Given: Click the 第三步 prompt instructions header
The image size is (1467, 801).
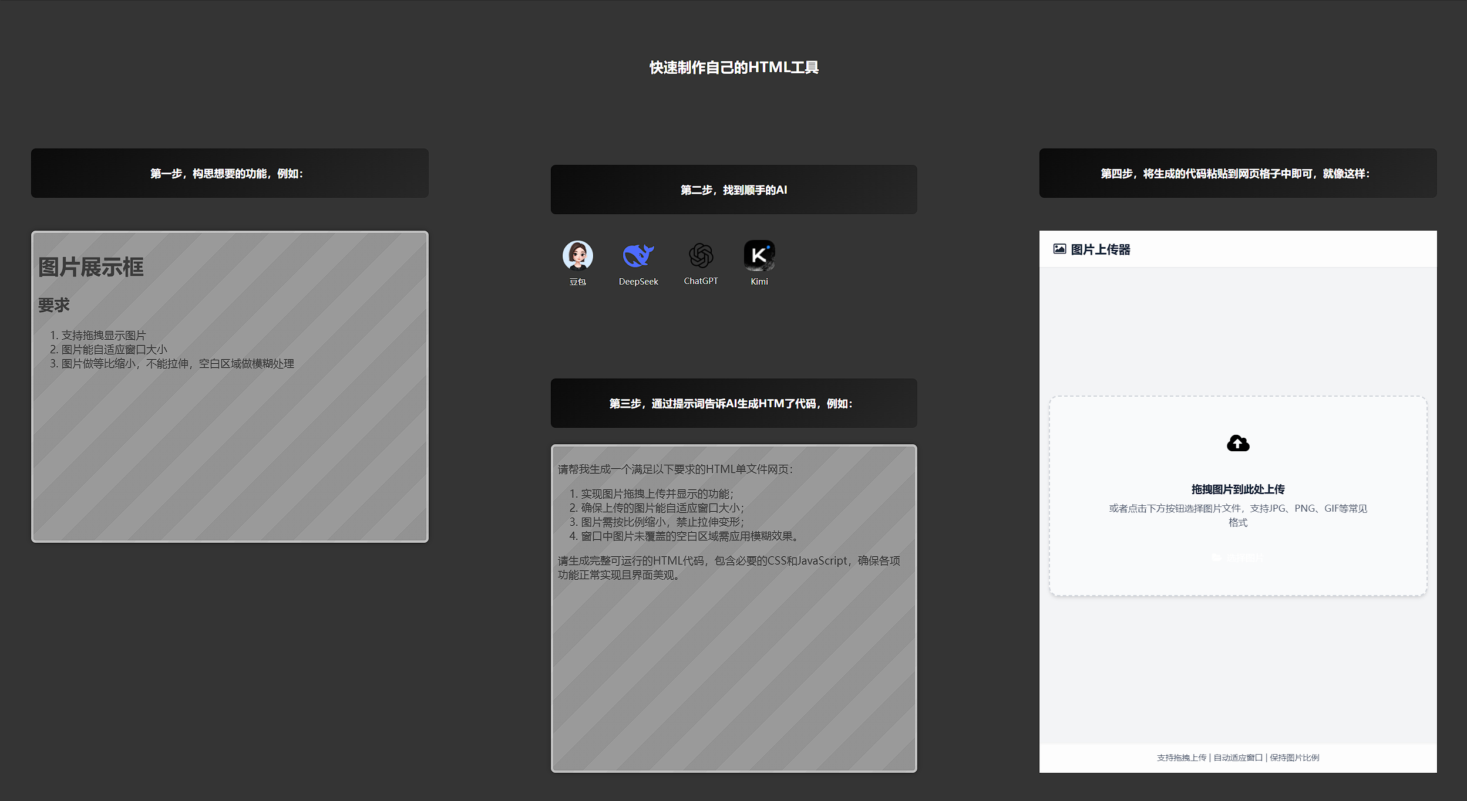Looking at the screenshot, I should (733, 403).
